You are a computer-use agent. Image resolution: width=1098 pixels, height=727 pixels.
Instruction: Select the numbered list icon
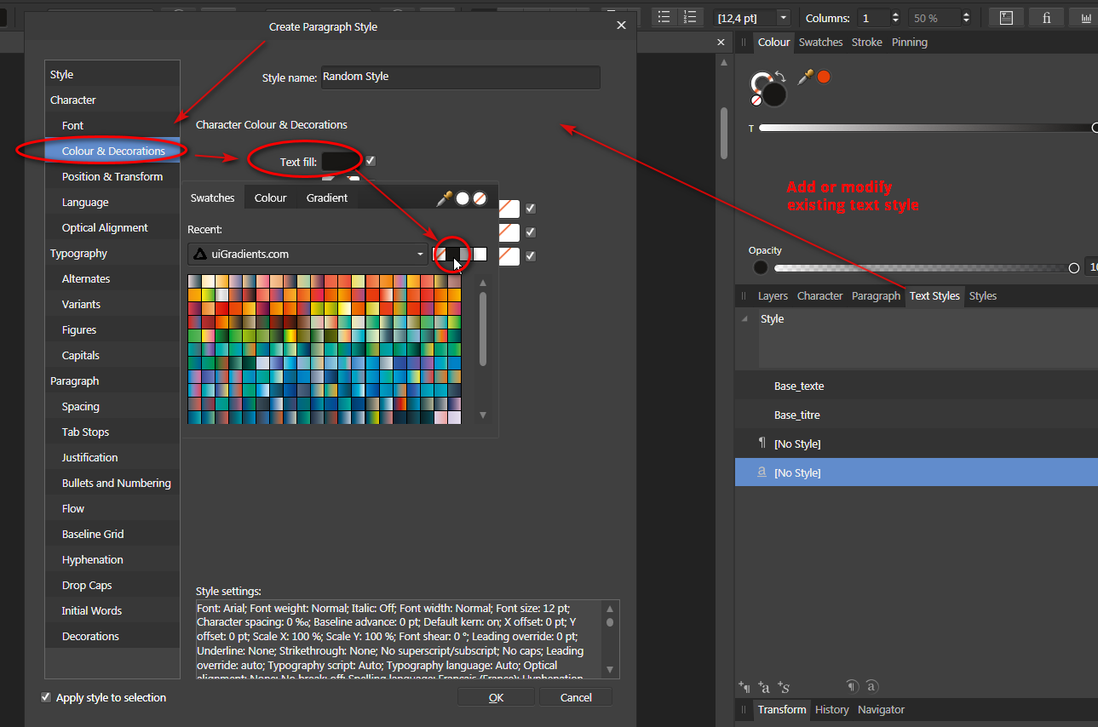(689, 17)
